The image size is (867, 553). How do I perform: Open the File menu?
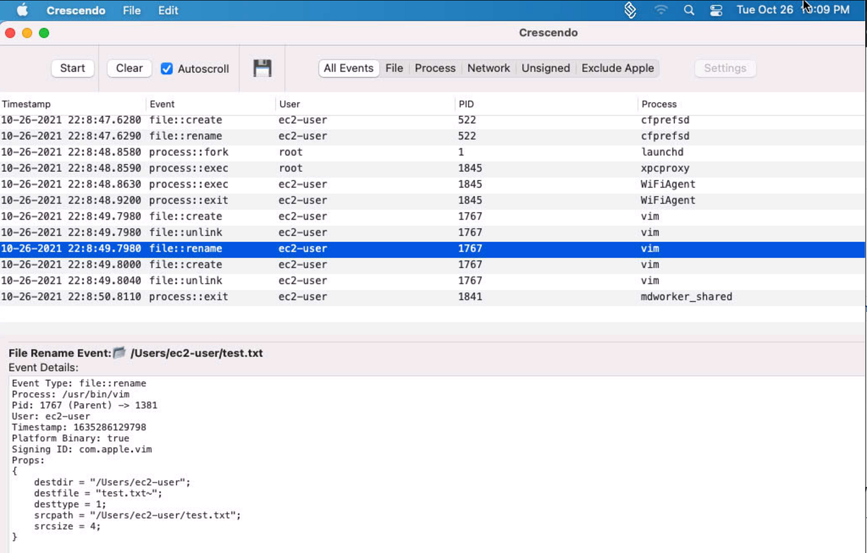point(132,11)
